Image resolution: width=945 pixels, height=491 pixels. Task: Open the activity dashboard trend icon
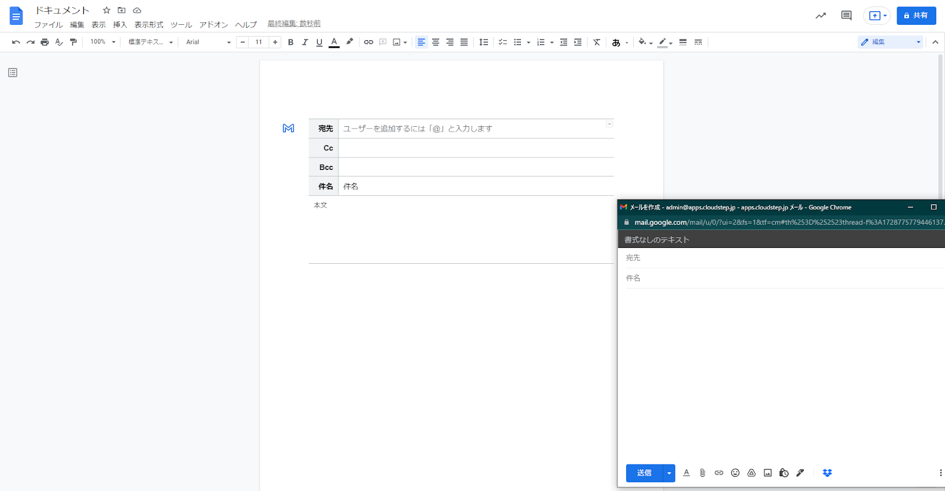tap(820, 15)
